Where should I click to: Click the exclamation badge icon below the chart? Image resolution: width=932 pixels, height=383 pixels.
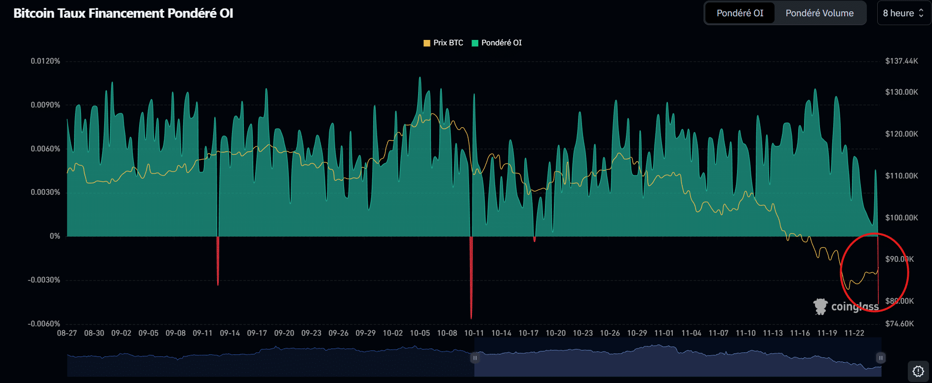click(918, 371)
